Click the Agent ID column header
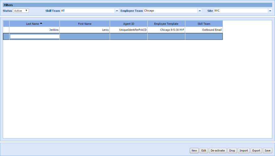 coord(129,24)
